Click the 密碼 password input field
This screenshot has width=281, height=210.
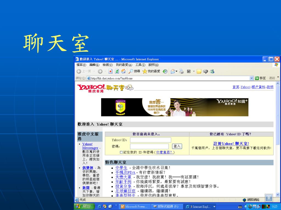tap(149, 147)
